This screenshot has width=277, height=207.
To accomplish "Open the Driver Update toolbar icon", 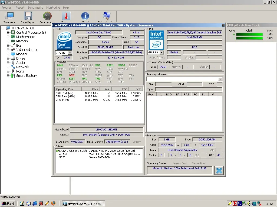I will [x=107, y=16].
